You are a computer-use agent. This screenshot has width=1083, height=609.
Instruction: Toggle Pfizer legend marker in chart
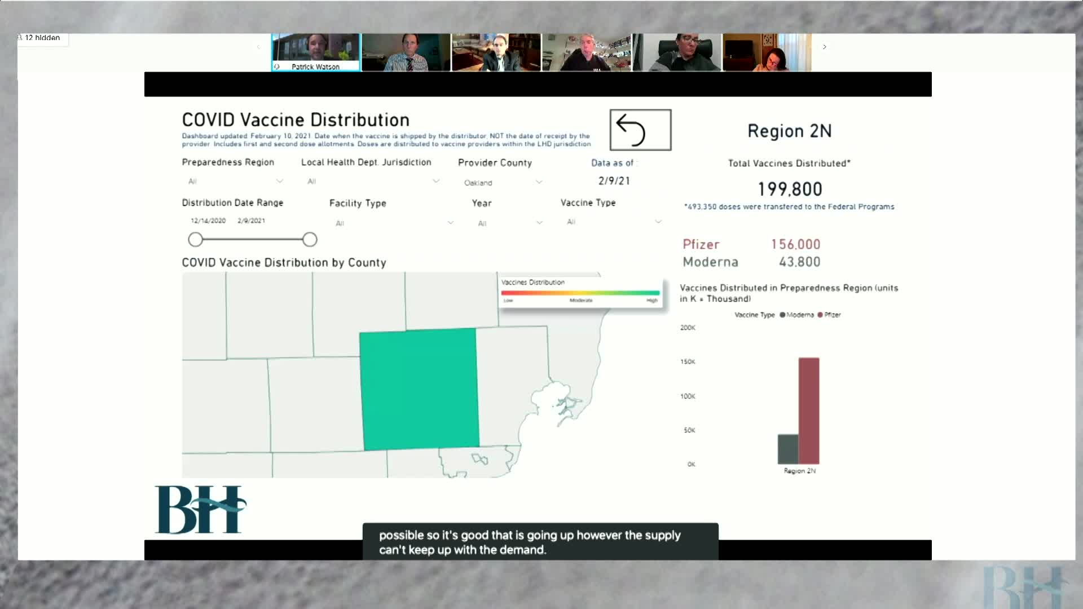click(820, 315)
